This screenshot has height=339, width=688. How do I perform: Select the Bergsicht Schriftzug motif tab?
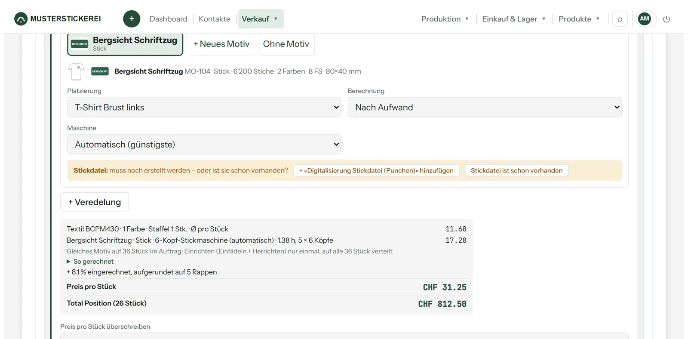(125, 44)
